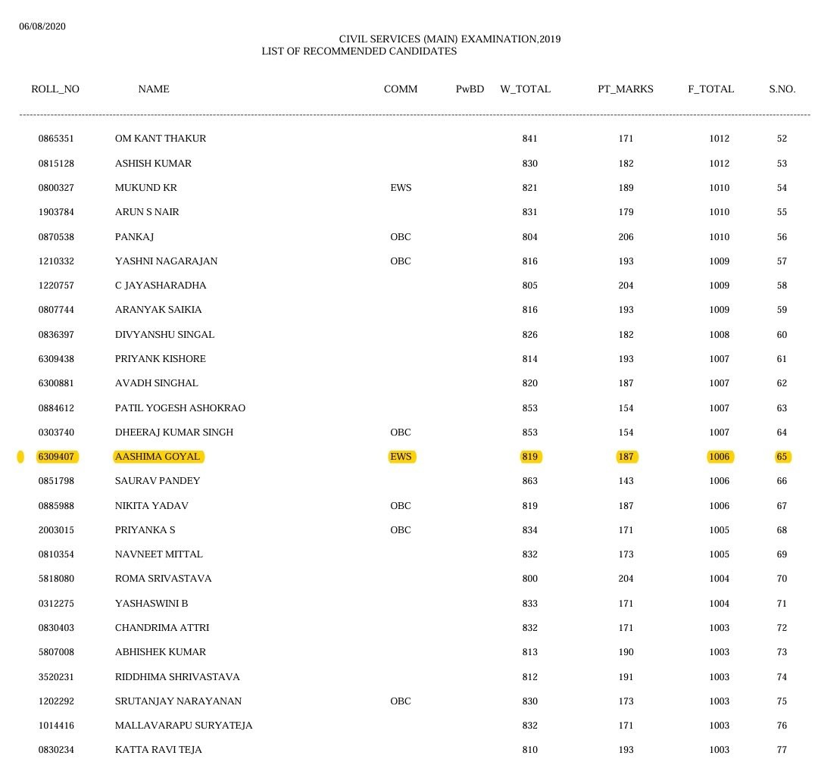Click the date 06/08/2020 at top
818x768 pixels.
42,26
